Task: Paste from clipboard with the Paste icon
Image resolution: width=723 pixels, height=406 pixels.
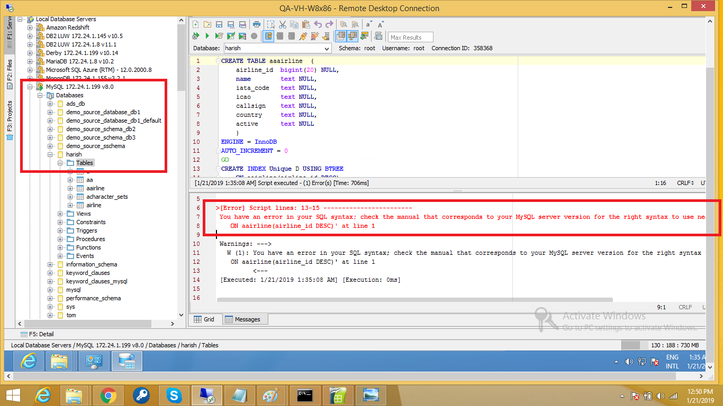Action: point(306,24)
